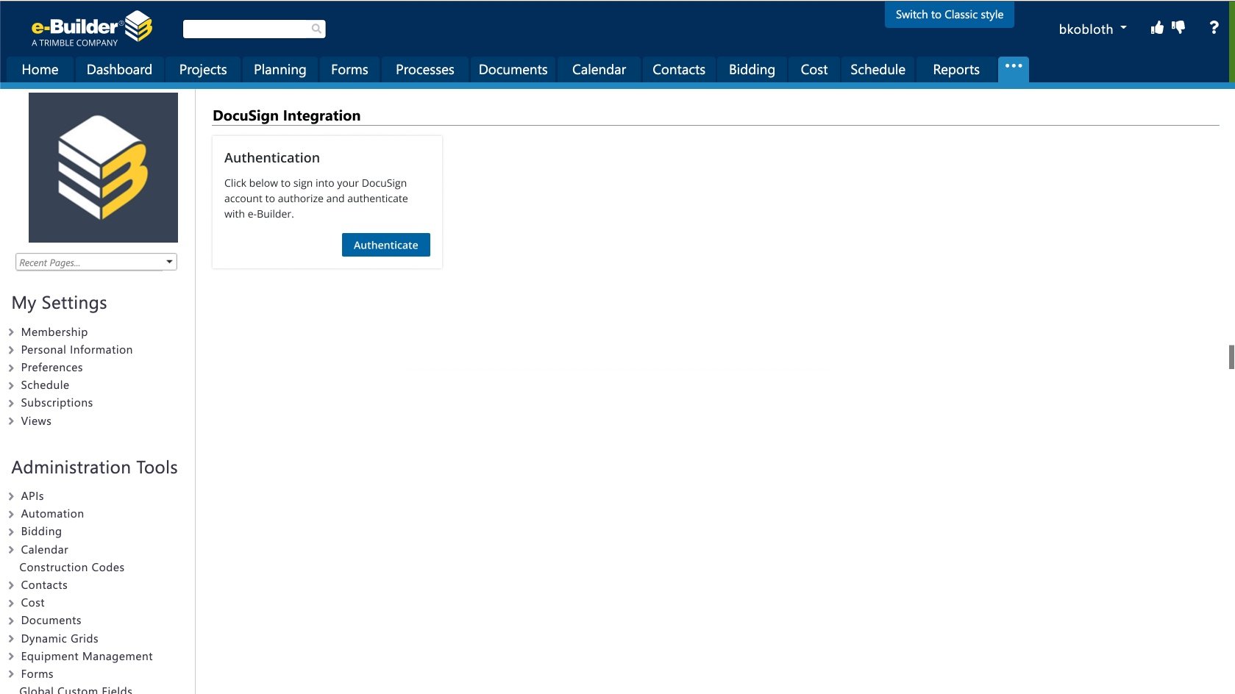
Task: Click the e-Builder logo in header
Action: [91, 29]
